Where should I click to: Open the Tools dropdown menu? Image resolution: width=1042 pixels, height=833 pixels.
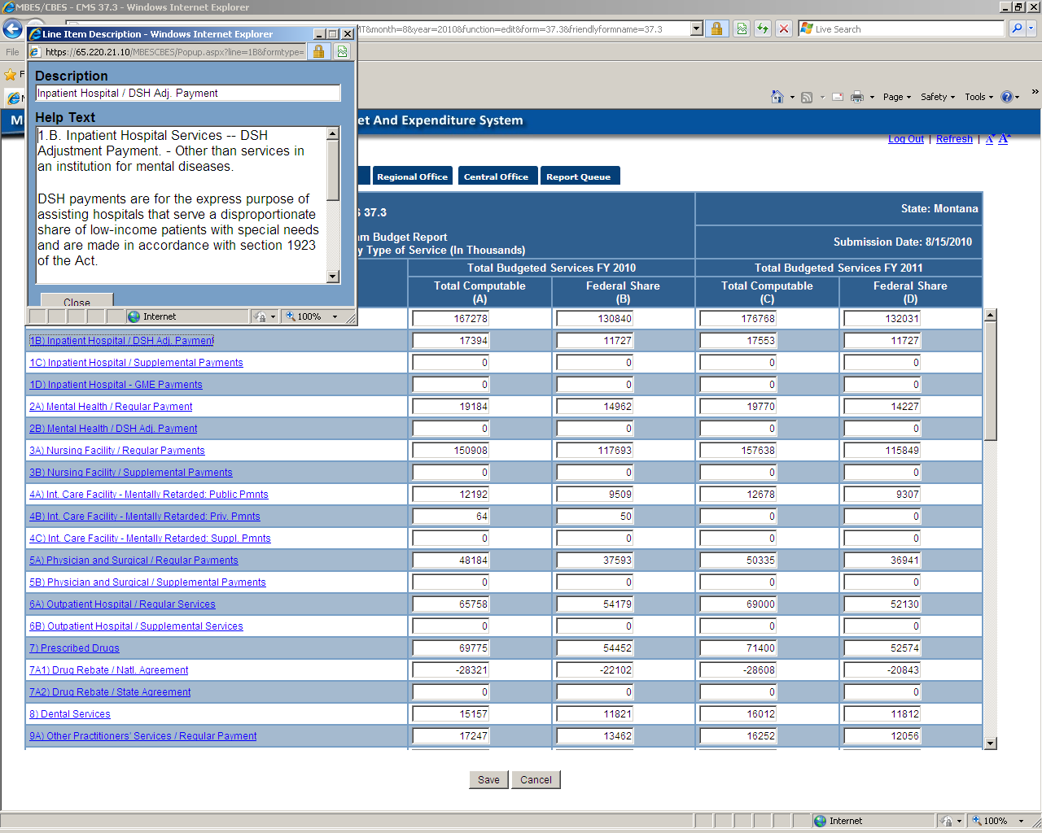979,97
